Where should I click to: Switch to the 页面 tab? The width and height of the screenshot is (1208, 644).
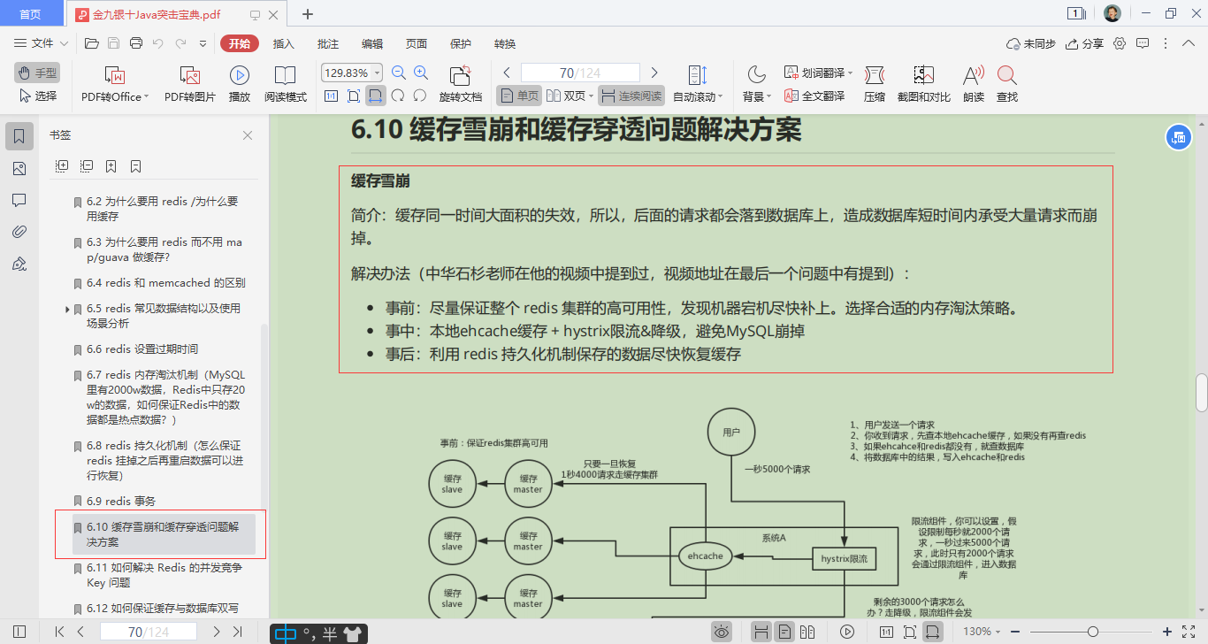[x=417, y=43]
